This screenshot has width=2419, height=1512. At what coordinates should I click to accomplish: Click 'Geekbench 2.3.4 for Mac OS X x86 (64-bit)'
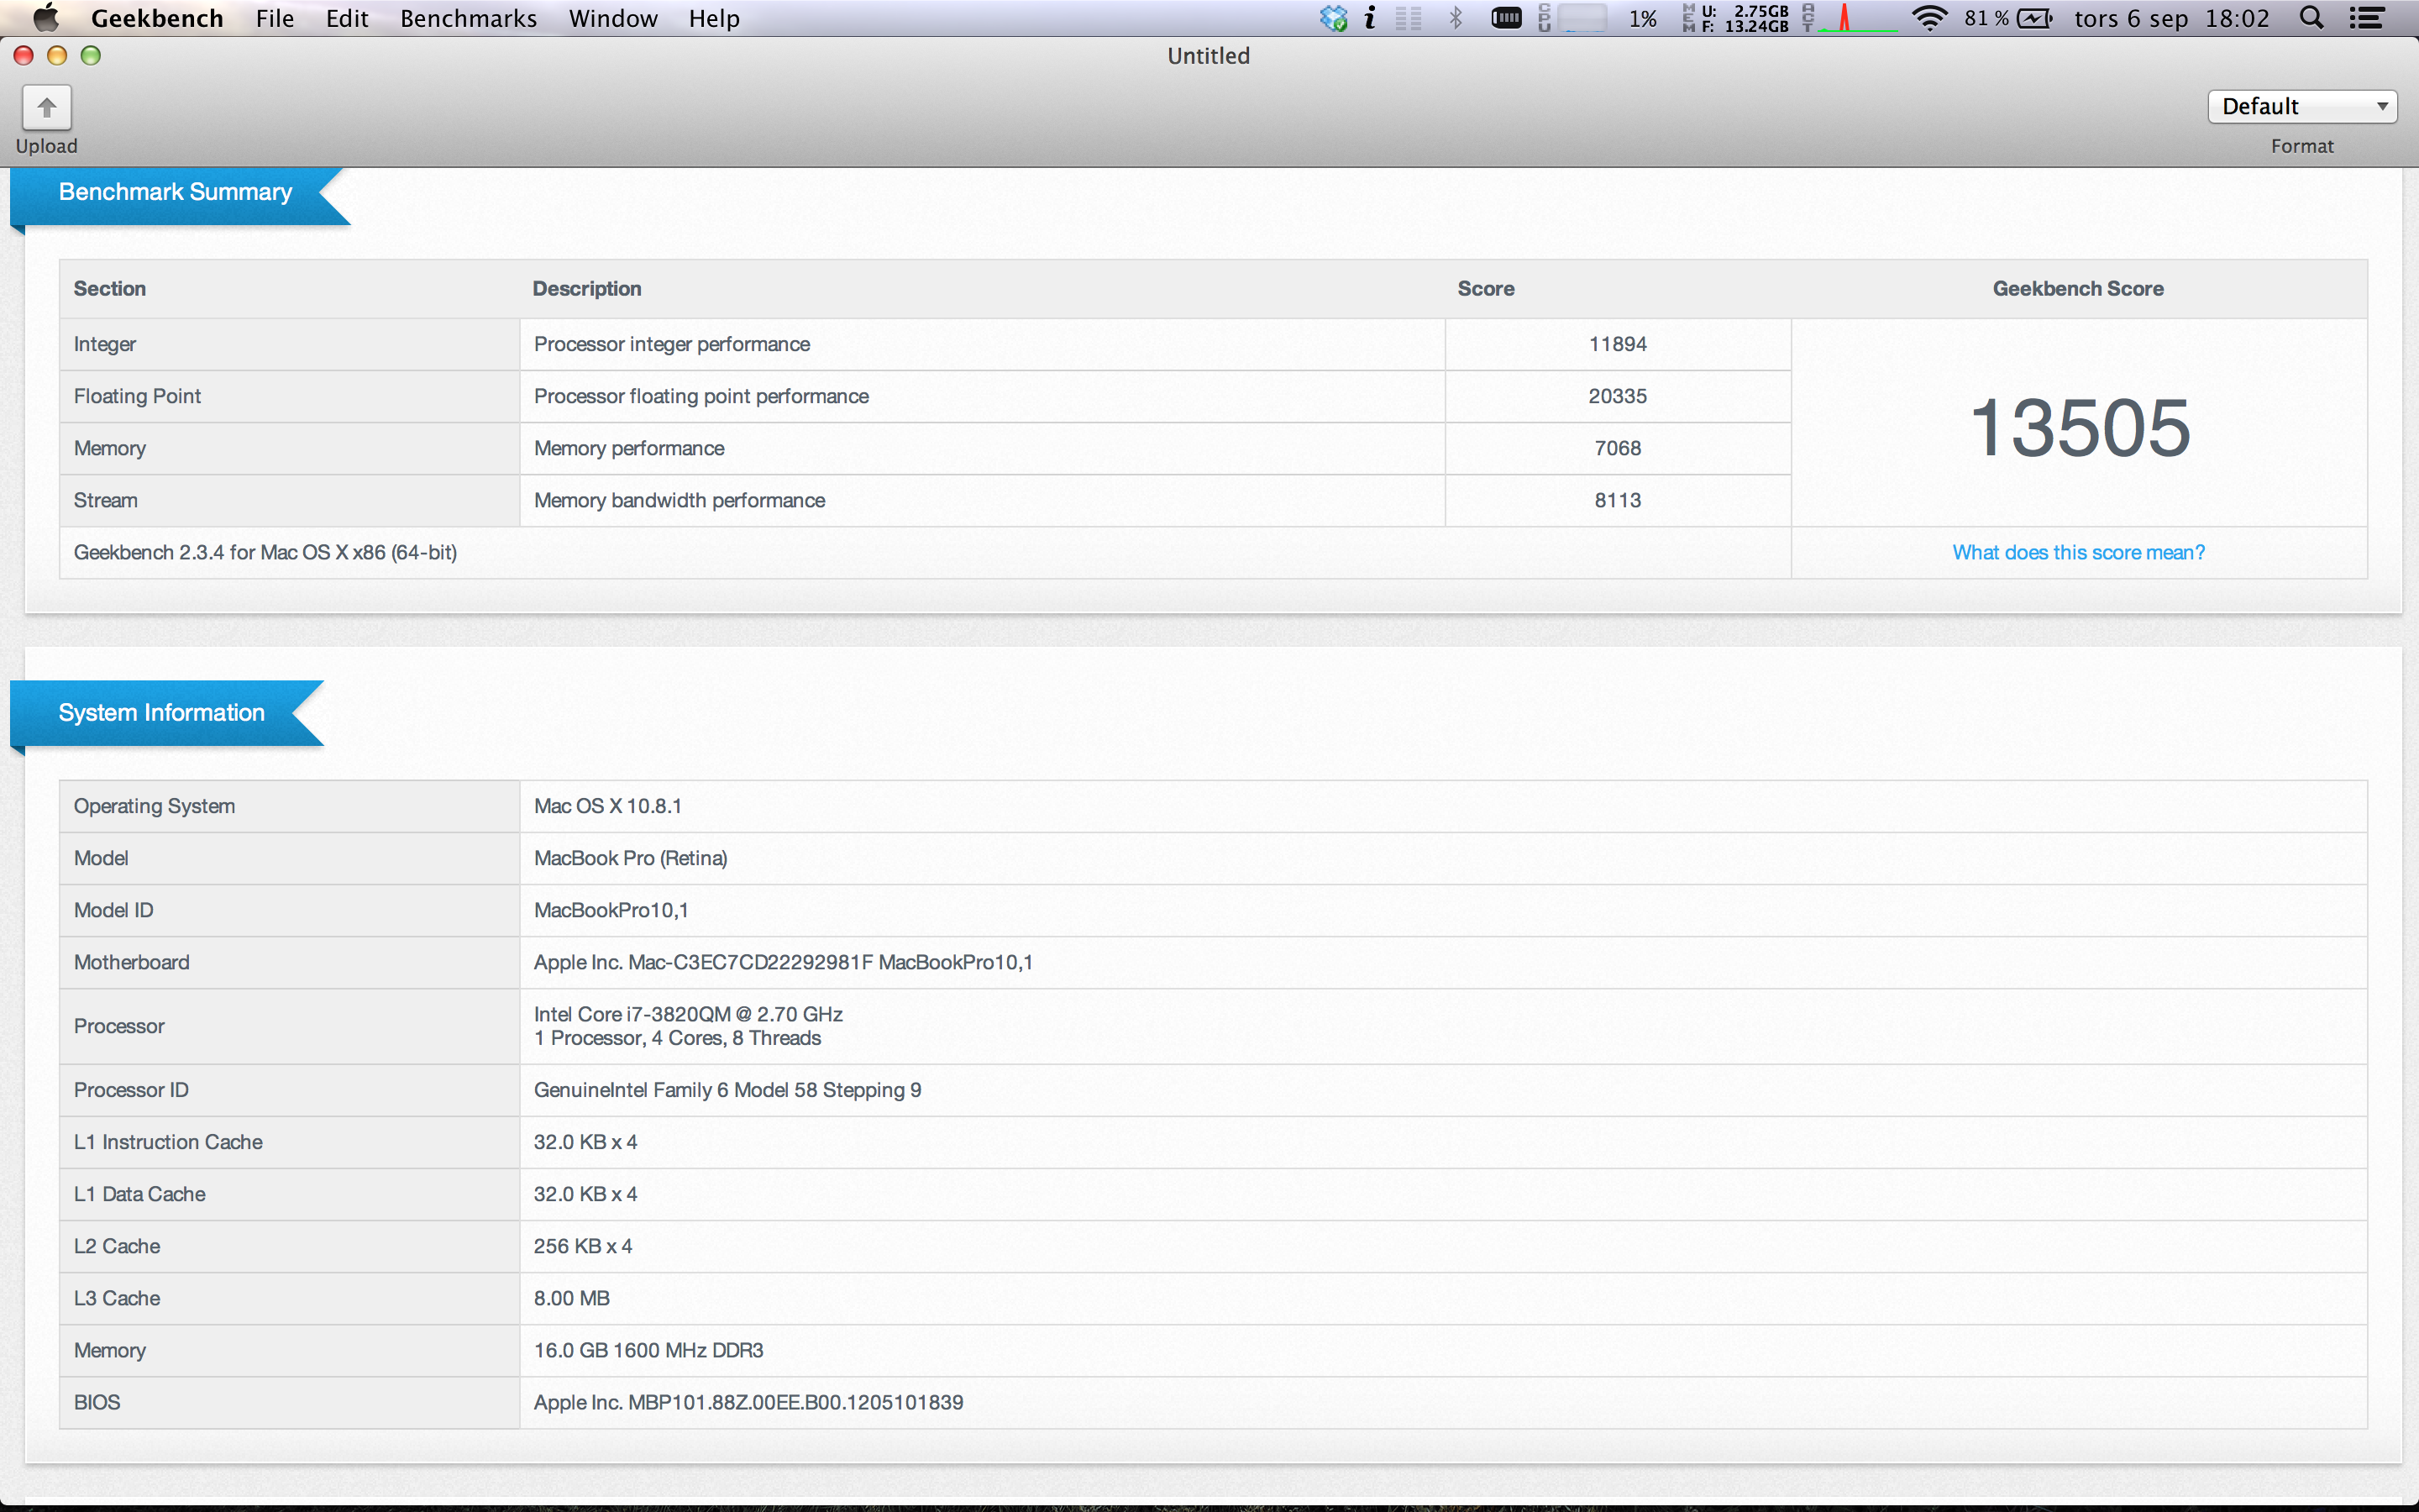[265, 552]
